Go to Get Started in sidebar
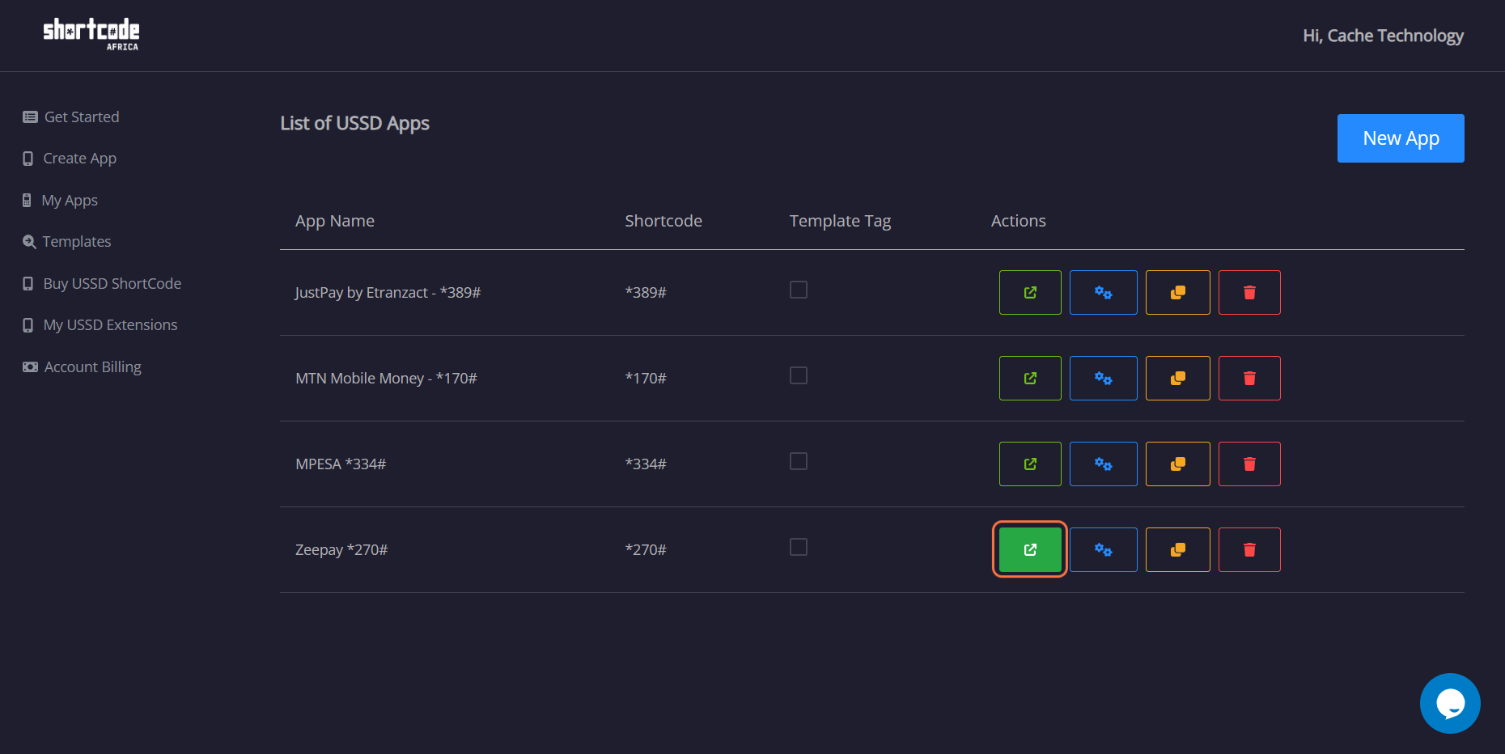 71,116
